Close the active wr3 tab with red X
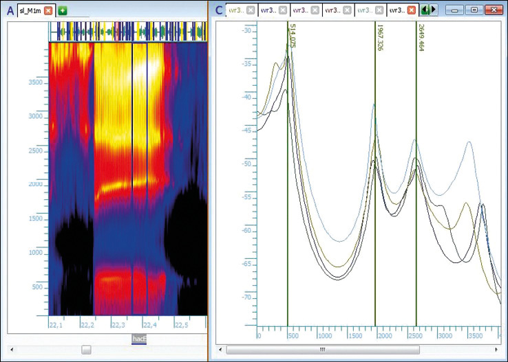 pyautogui.click(x=412, y=10)
